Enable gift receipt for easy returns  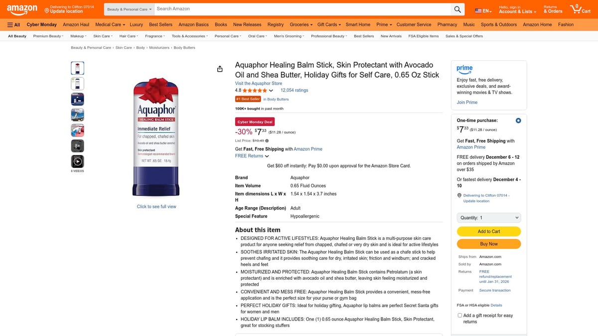tap(459, 315)
